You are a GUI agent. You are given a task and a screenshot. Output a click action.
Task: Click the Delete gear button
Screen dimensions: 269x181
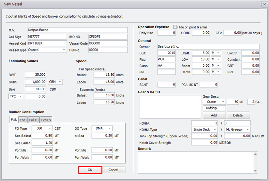coord(238,115)
